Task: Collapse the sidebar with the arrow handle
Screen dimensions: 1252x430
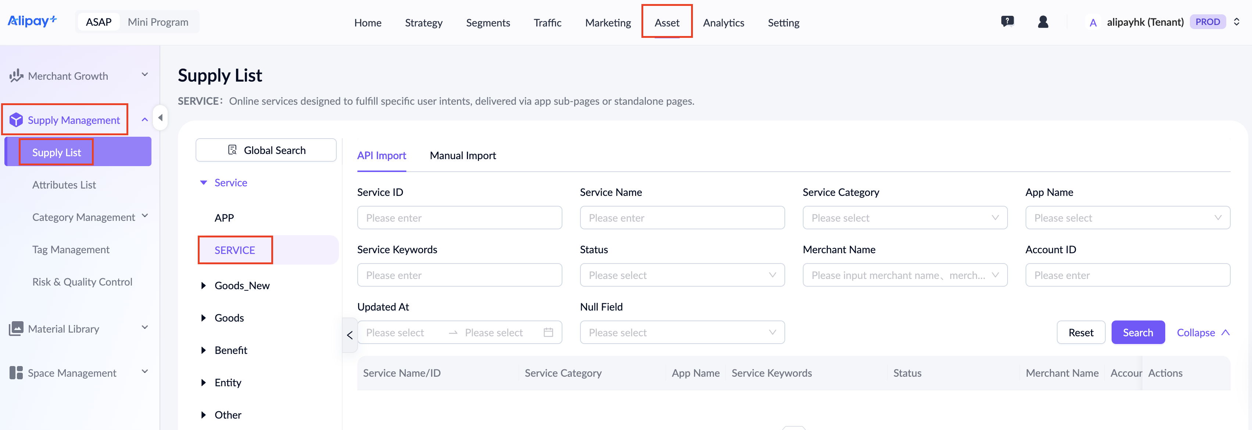Action: pyautogui.click(x=160, y=118)
